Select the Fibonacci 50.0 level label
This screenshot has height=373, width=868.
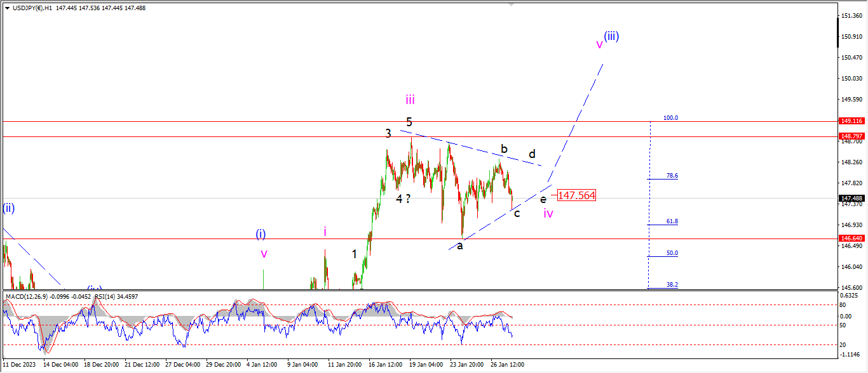tap(672, 252)
